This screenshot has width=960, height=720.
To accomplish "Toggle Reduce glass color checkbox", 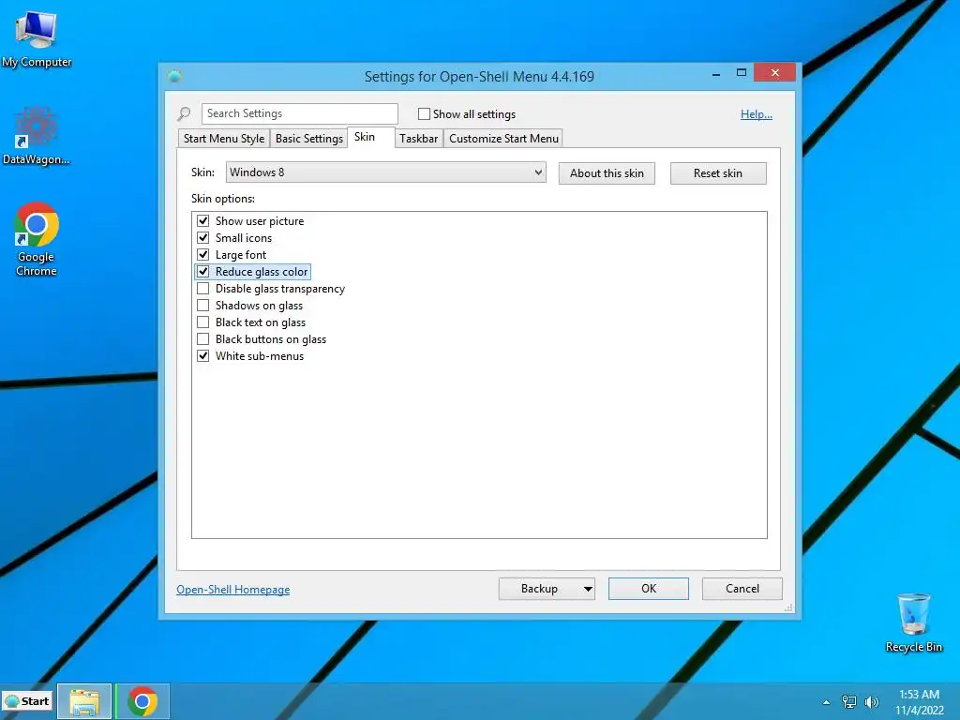I will pyautogui.click(x=203, y=271).
